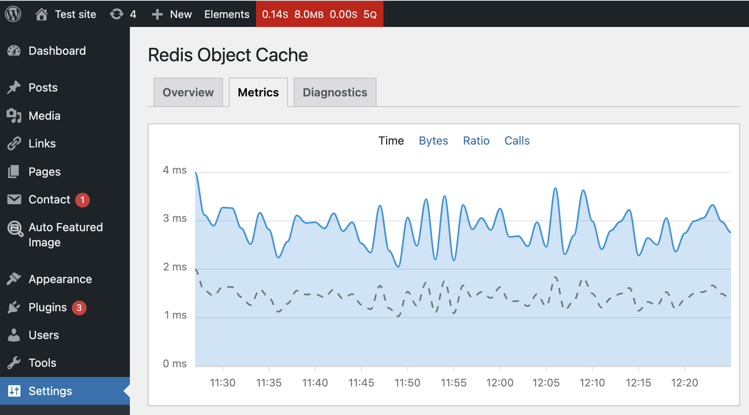The height and width of the screenshot is (415, 749).
Task: Click the Contact notification badge 1
Action: click(82, 200)
